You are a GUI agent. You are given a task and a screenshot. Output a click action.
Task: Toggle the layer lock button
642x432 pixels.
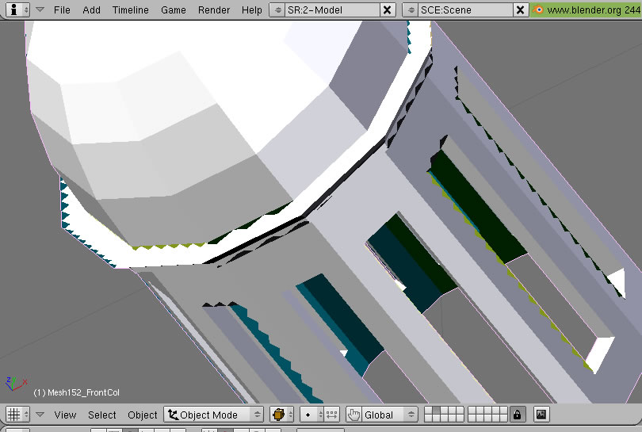517,415
